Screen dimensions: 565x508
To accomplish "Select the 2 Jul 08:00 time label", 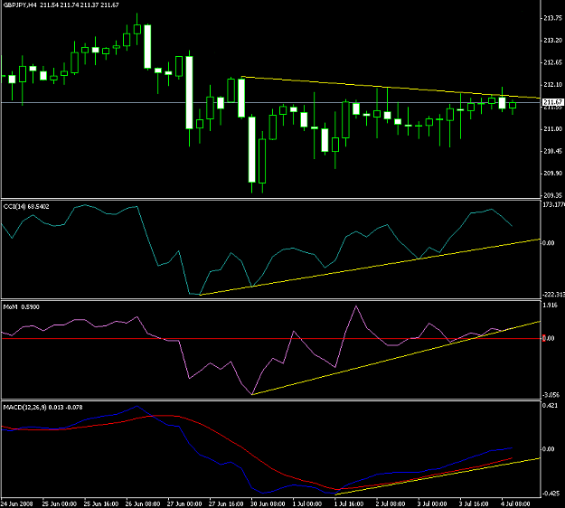I will 391,503.
